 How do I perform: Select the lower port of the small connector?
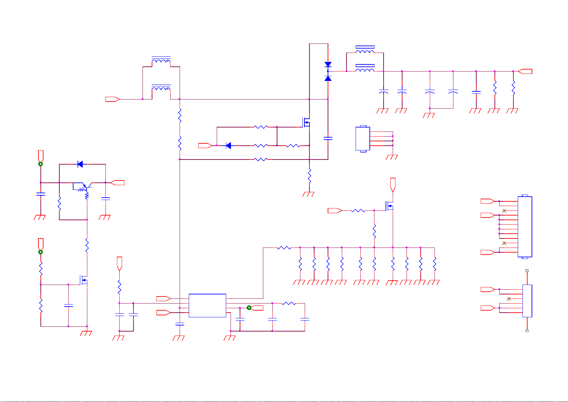coord(488,308)
